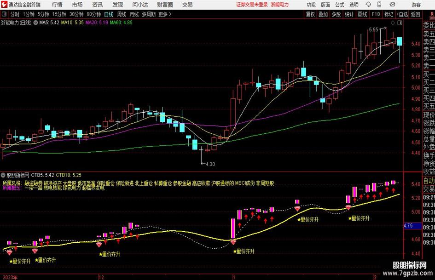Click the 5.55 high price label
Image resolution: width=435 pixels, height=280 pixels.
tap(373, 29)
